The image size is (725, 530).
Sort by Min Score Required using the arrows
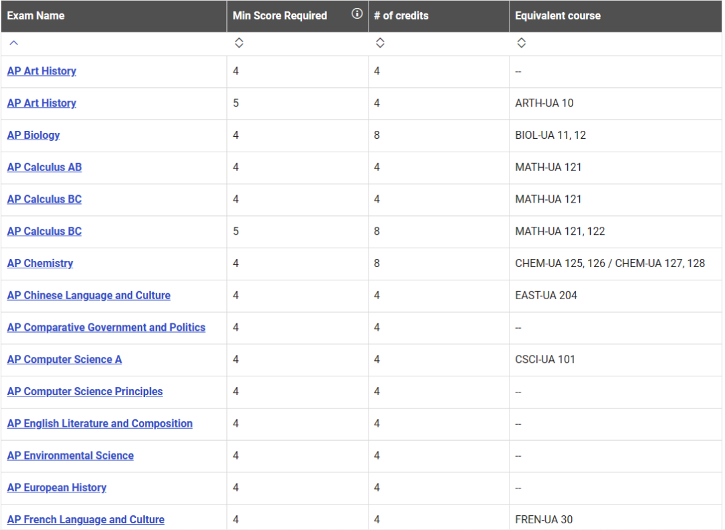tap(239, 43)
